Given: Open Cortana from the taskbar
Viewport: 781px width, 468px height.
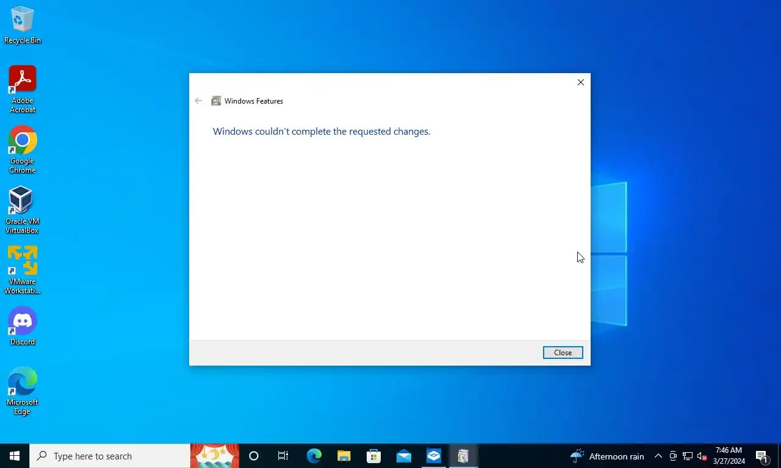Looking at the screenshot, I should pyautogui.click(x=254, y=456).
